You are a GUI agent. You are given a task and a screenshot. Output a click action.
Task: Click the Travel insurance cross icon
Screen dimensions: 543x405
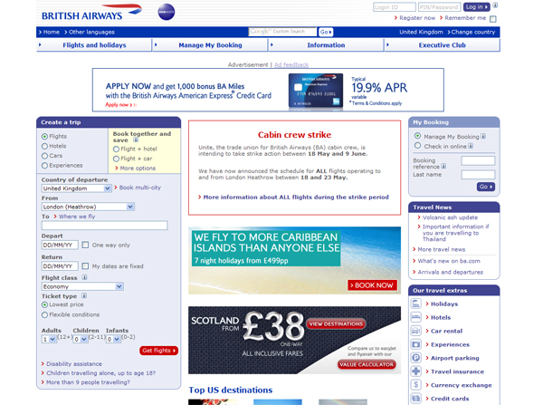416,371
